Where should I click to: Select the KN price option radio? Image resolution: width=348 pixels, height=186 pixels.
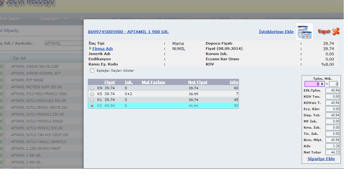click(x=92, y=88)
